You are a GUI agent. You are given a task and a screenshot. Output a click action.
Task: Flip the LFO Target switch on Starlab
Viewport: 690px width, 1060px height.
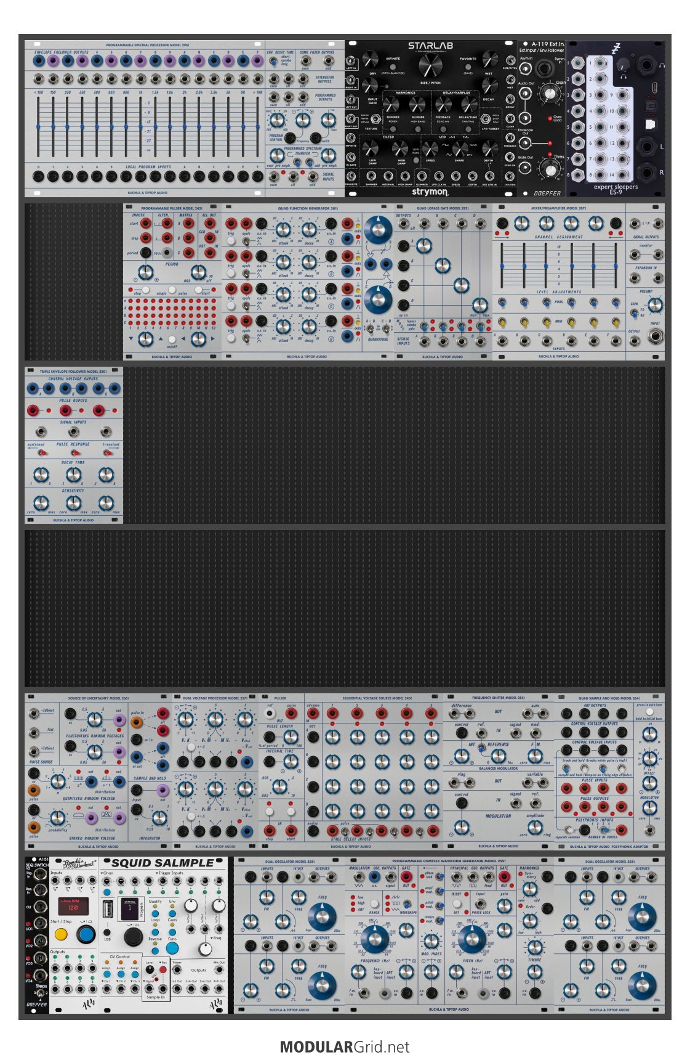click(x=485, y=118)
